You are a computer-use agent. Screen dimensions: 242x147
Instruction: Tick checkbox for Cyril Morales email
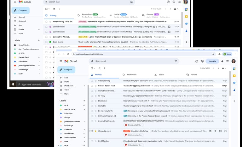pos(92,141)
